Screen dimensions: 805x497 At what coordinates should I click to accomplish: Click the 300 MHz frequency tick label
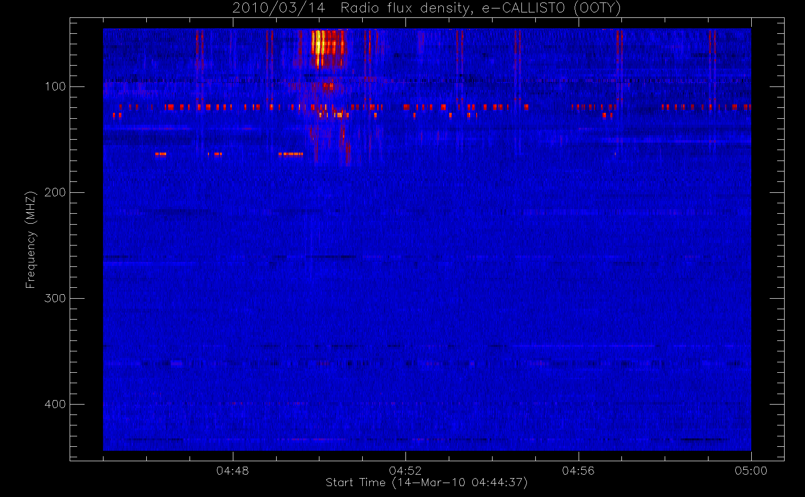[x=55, y=298]
